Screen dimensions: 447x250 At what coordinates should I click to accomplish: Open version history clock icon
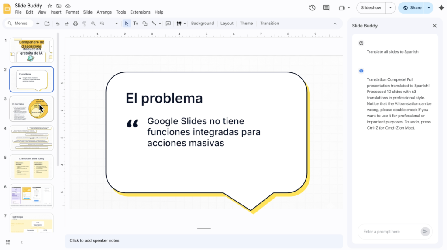(312, 8)
